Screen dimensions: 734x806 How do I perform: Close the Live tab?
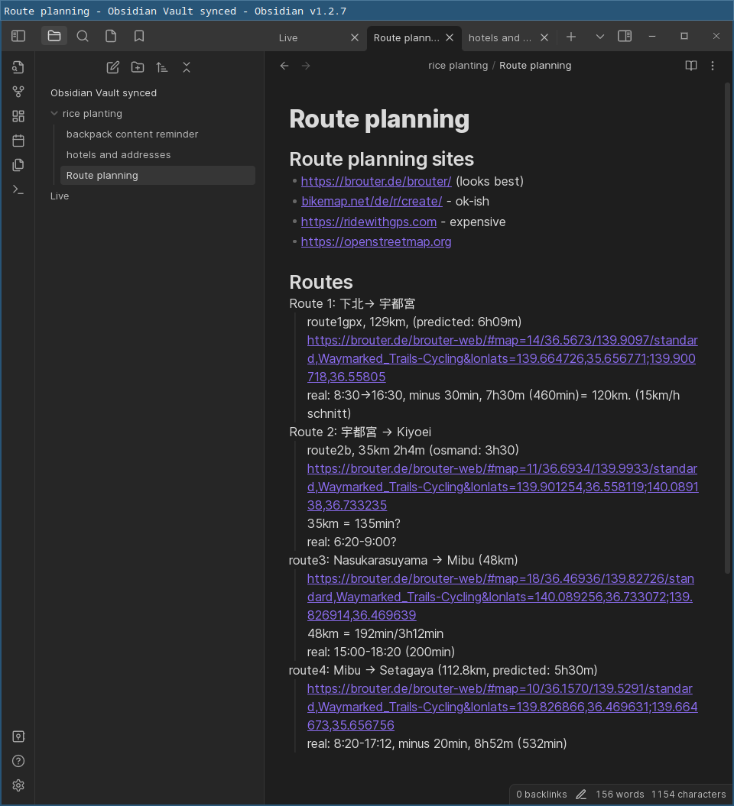tap(355, 37)
